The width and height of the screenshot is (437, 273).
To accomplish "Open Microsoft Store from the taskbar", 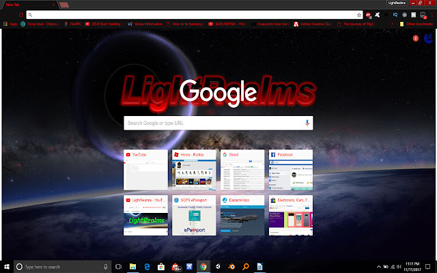I will tap(161, 267).
